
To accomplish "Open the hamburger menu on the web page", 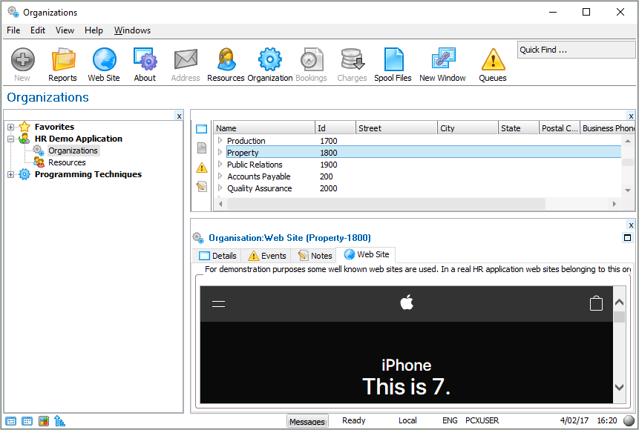I will 218,303.
